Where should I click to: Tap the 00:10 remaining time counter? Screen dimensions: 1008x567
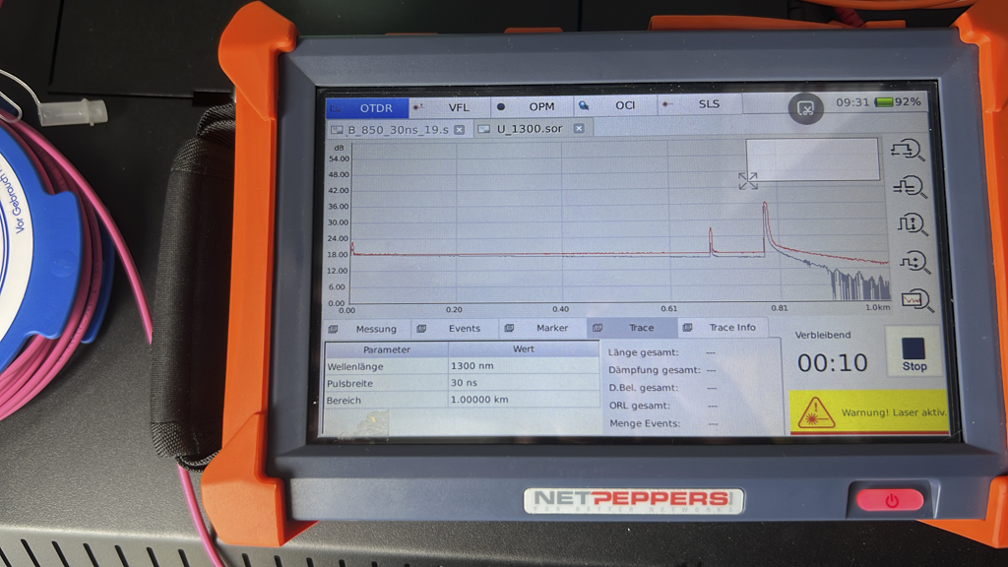pyautogui.click(x=833, y=363)
